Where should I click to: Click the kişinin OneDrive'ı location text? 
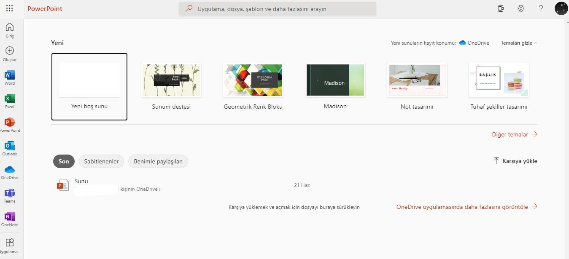(140, 189)
